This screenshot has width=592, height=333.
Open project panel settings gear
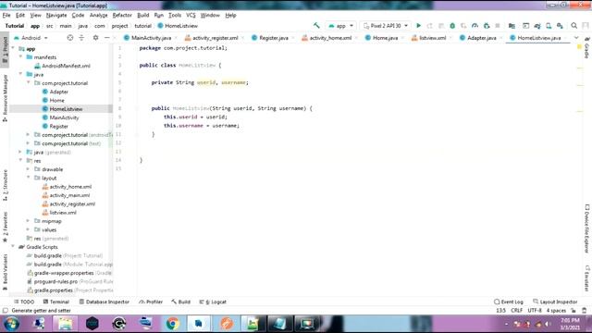pos(95,38)
